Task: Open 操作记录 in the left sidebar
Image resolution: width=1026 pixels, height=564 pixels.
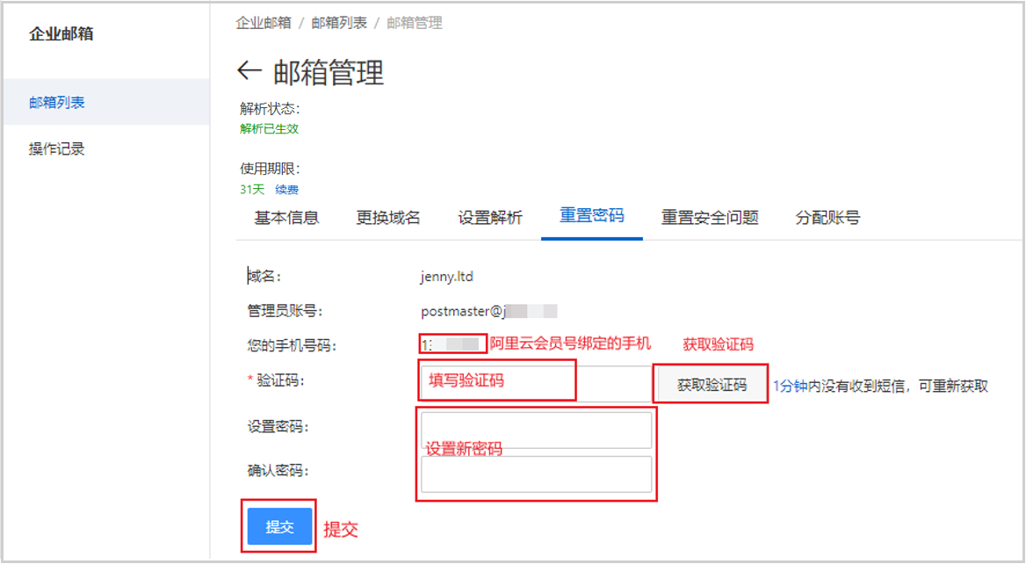Action: pyautogui.click(x=57, y=149)
